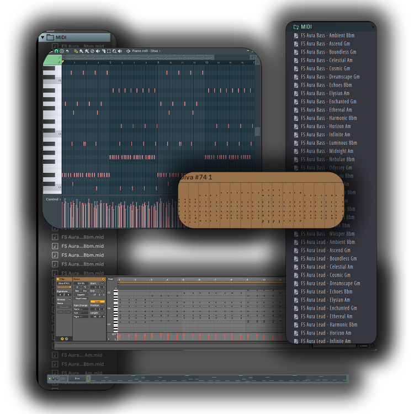Click the MIDI folder icon in right panel header
Screen dimensions: 414x414
(x=296, y=26)
